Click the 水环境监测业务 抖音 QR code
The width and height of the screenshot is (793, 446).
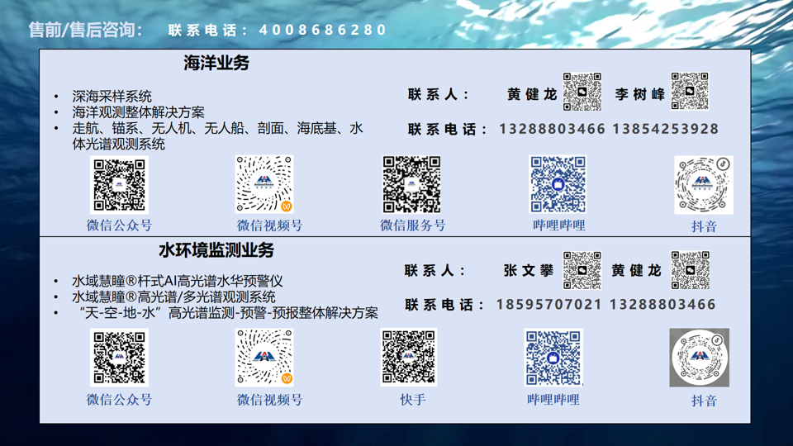coord(700,358)
